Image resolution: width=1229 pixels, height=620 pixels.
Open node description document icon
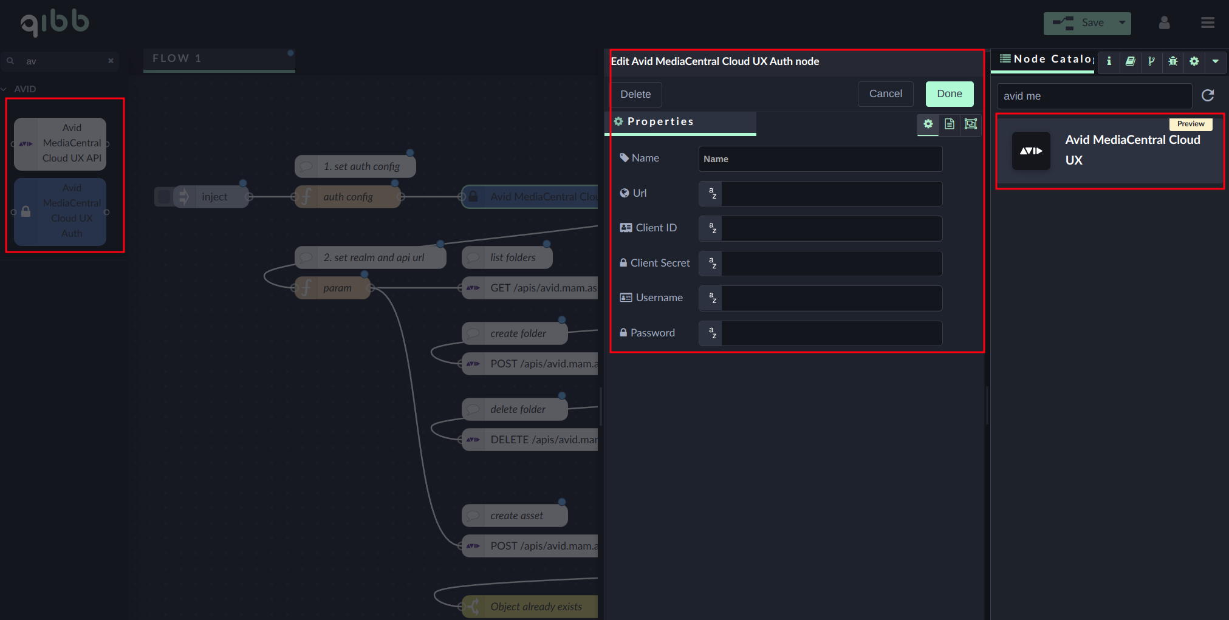pyautogui.click(x=949, y=124)
